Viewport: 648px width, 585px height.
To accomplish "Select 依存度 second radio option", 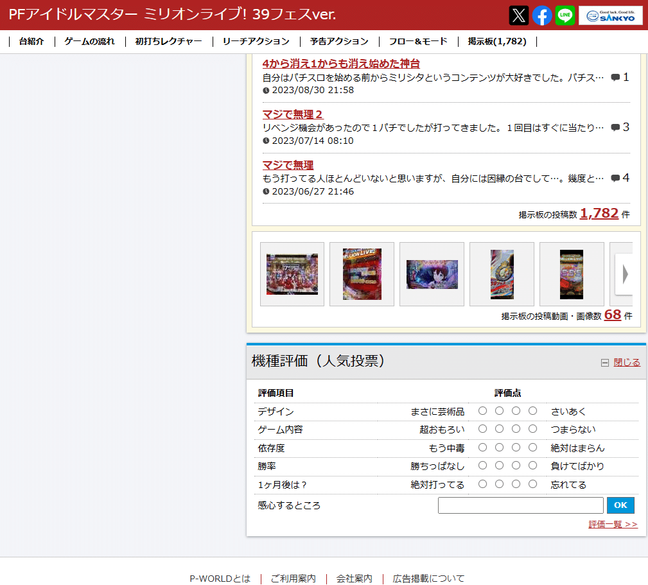I will coord(499,448).
